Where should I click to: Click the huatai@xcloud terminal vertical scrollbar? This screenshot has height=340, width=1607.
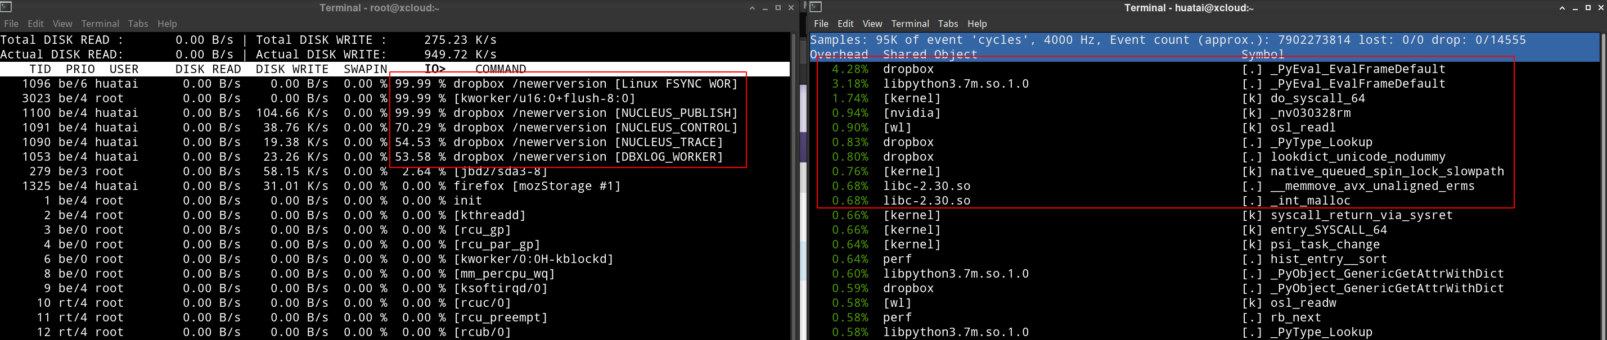[1603, 187]
